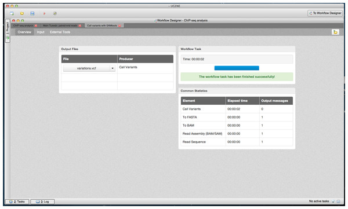Close the Main Tuxedo paired-end reads tab
The width and height of the screenshot is (348, 209).
click(x=80, y=25)
